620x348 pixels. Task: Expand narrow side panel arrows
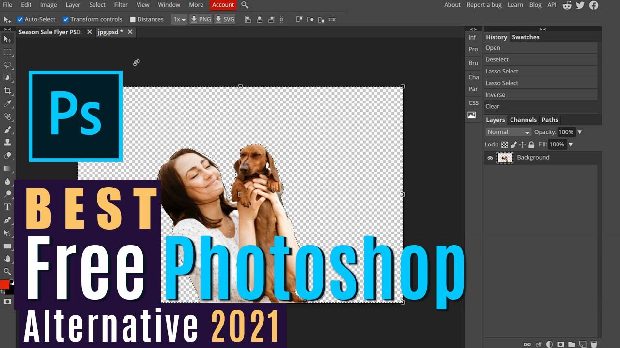[x=473, y=29]
